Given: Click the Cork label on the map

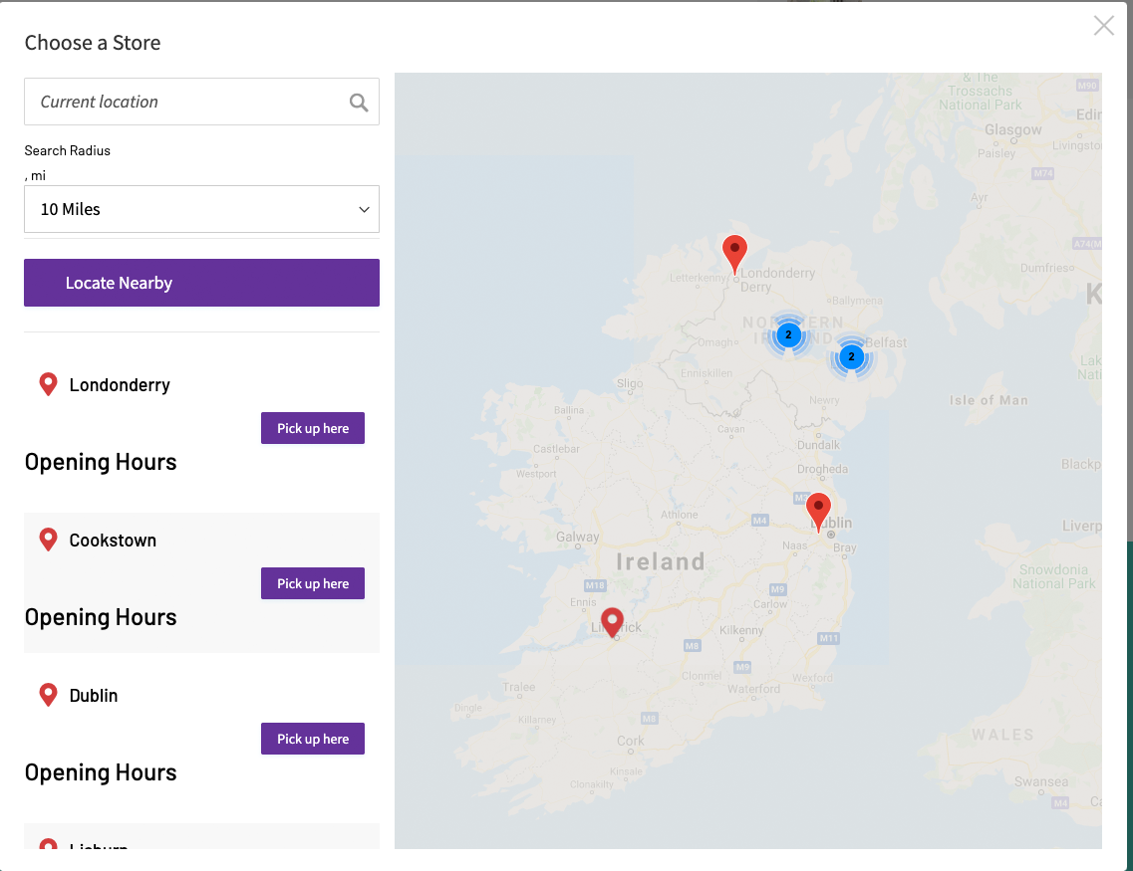Looking at the screenshot, I should pos(630,741).
